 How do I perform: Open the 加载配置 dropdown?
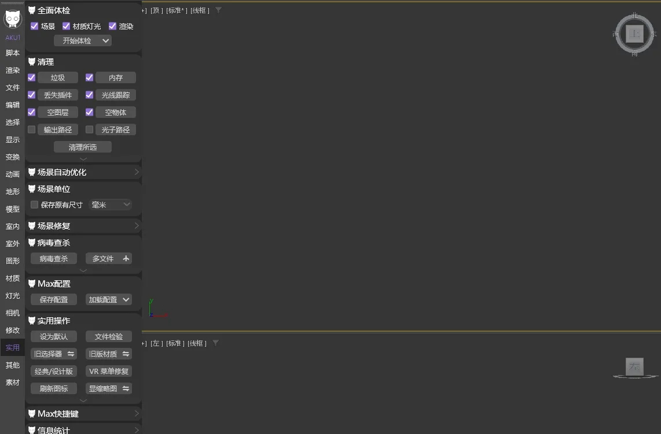point(109,299)
